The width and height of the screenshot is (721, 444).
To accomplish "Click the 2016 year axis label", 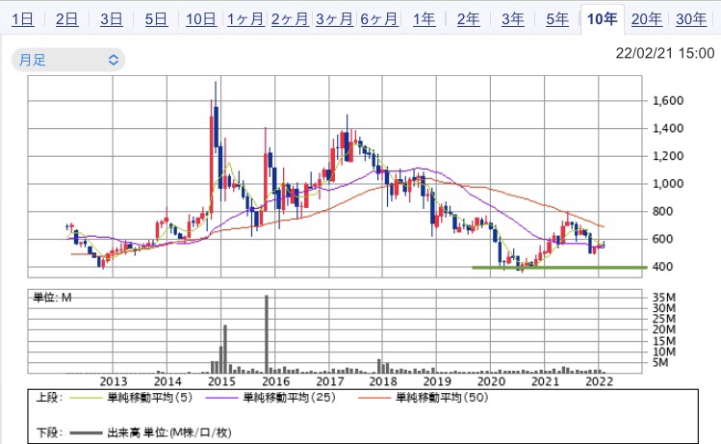I will (x=276, y=381).
